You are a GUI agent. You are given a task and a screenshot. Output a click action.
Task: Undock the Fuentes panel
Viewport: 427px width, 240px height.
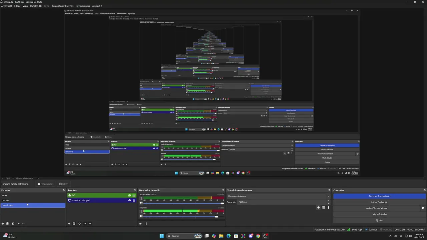135,190
